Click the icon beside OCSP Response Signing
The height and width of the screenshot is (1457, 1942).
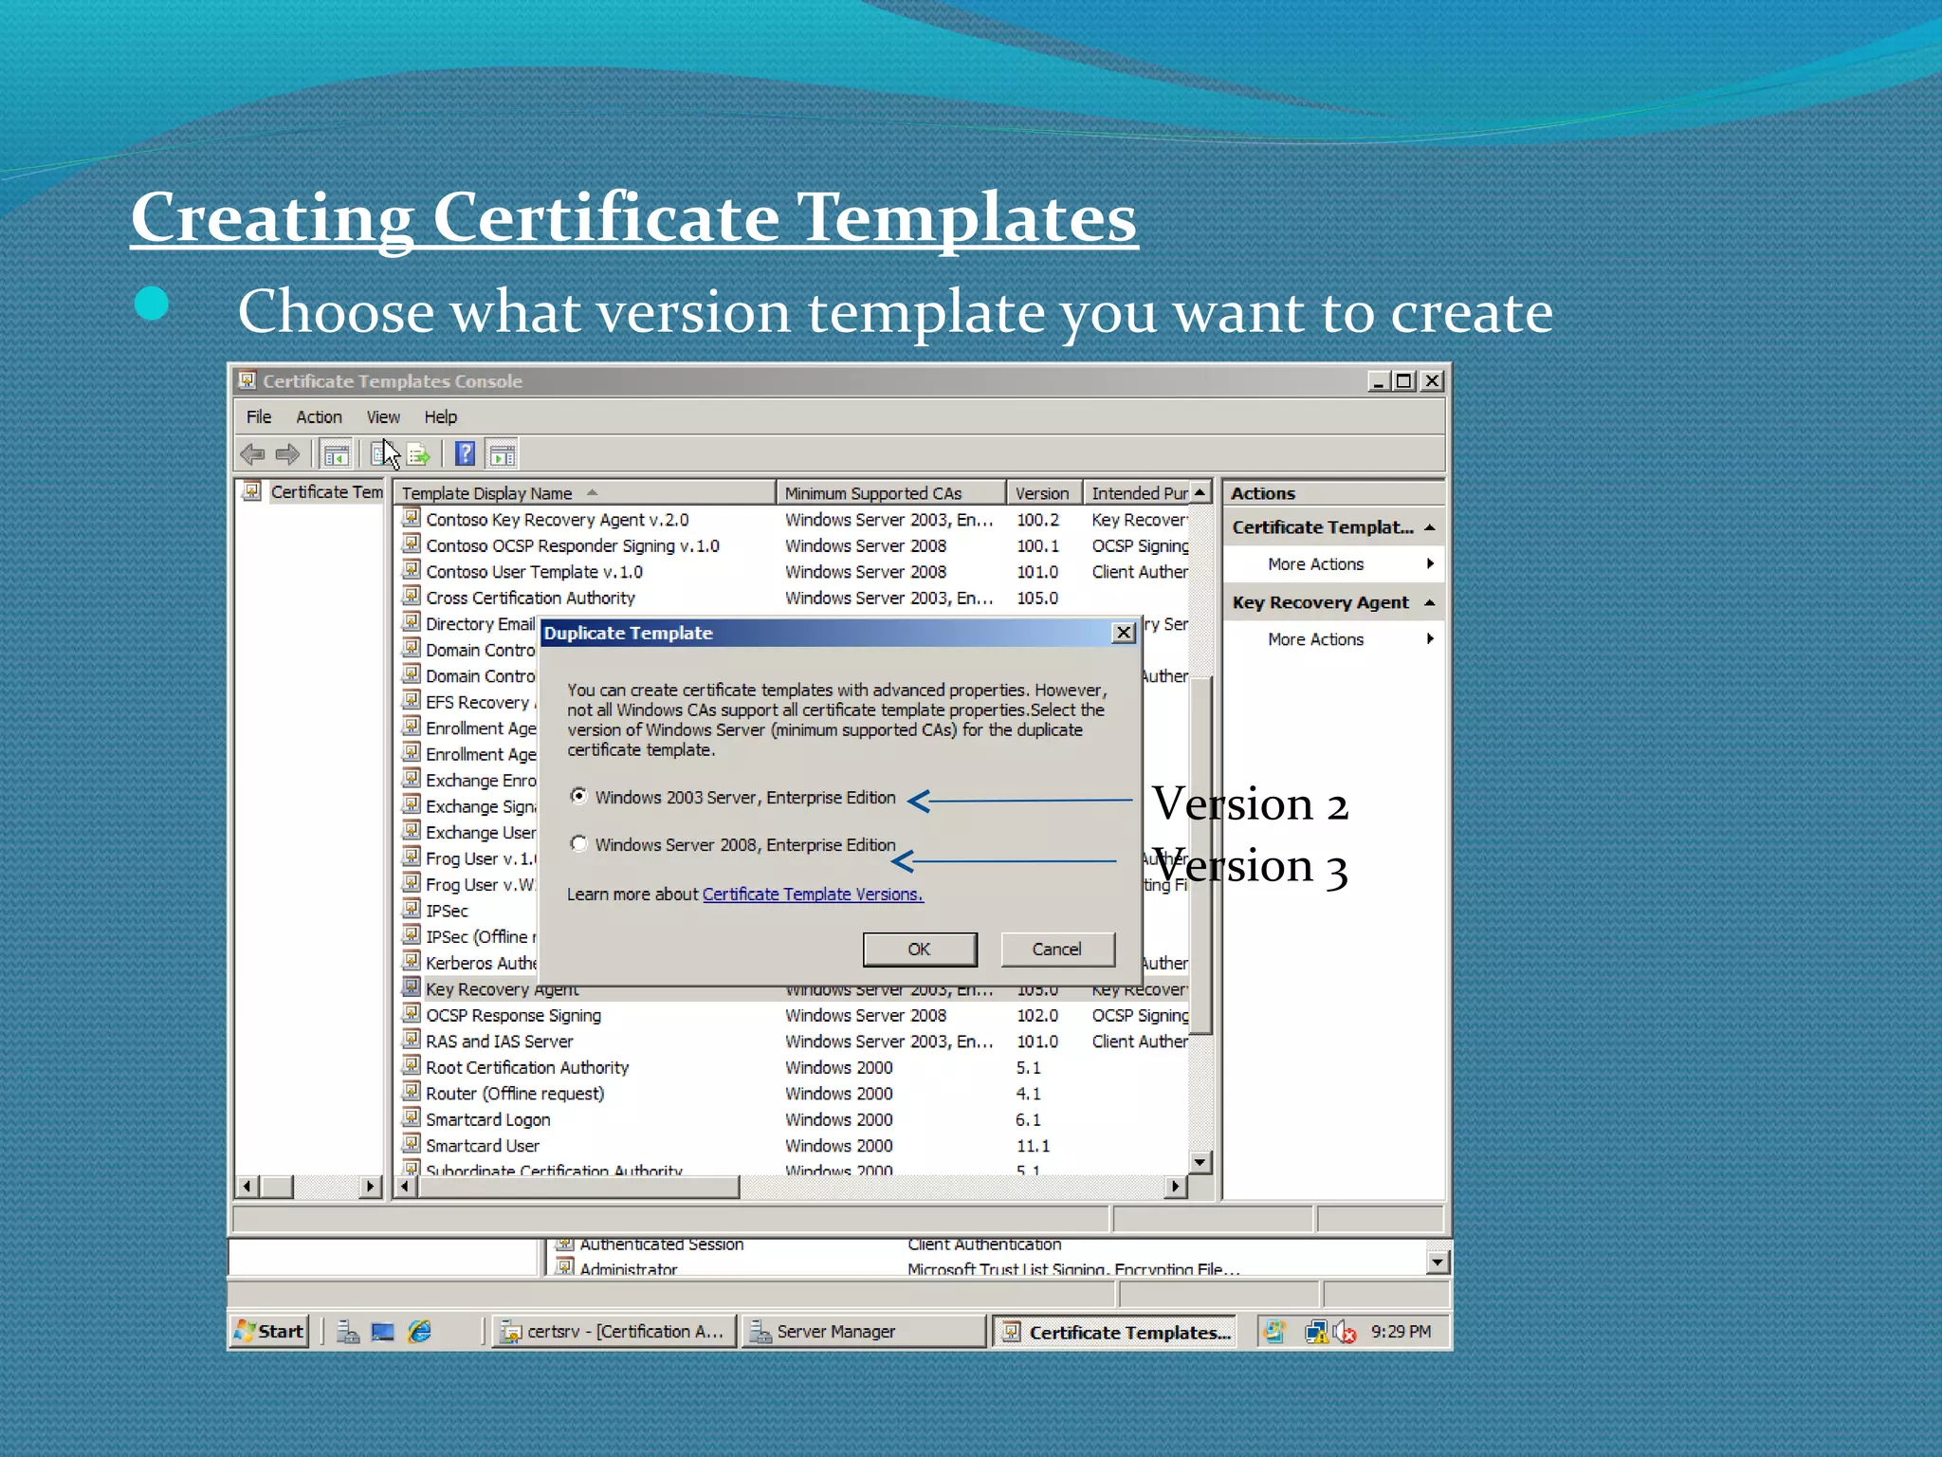411,1014
